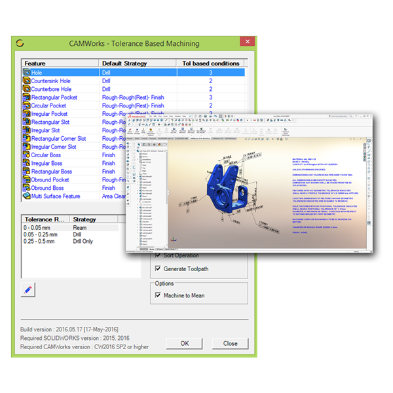Click the Tol based conditions column header
Screen dimensions: 393x393
coord(210,63)
